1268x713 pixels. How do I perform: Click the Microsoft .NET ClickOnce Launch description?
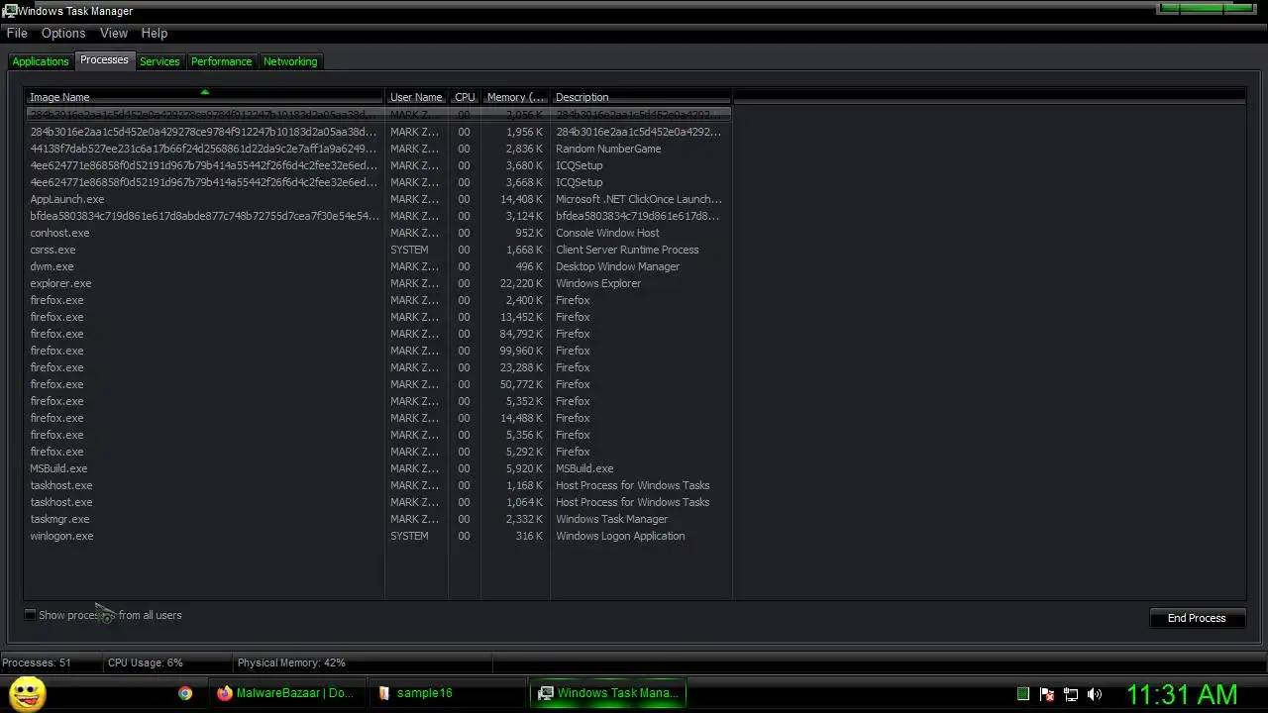(x=639, y=199)
